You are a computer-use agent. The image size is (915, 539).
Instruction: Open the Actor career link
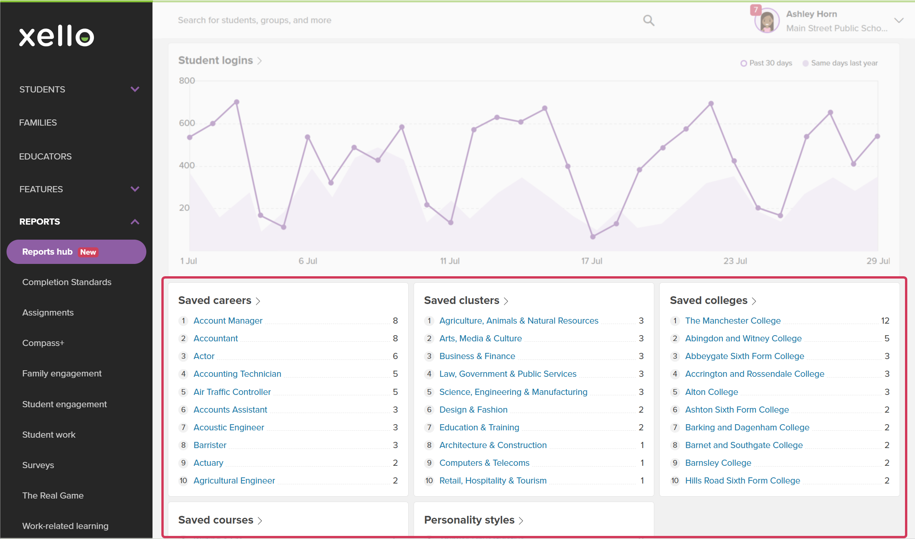click(204, 356)
